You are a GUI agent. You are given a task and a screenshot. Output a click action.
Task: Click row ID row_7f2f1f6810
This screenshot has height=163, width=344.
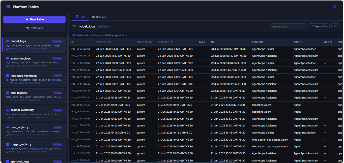[x=81, y=63]
